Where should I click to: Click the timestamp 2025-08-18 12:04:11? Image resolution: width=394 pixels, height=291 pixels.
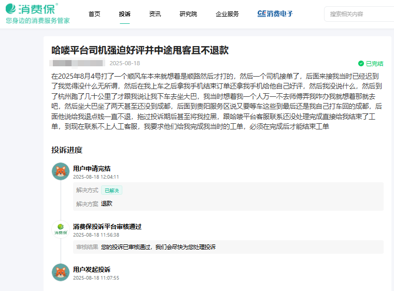(96, 177)
